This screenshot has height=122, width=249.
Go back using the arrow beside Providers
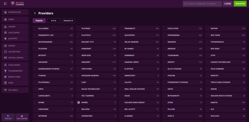(35, 13)
